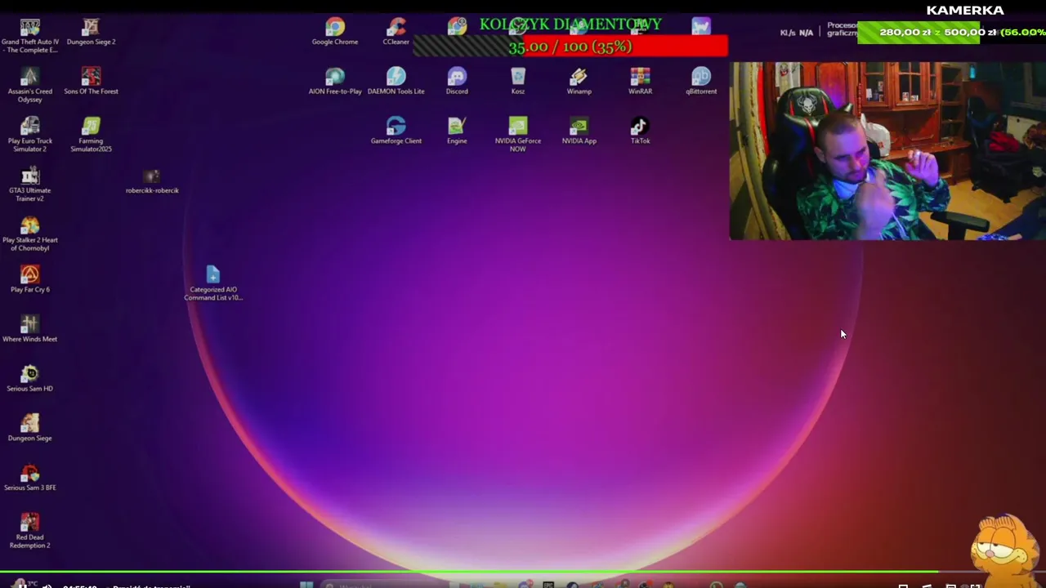Viewport: 1046px width, 588px height.
Task: Launch the Dungeon Siege 2 shortcut
Action: pos(91,33)
